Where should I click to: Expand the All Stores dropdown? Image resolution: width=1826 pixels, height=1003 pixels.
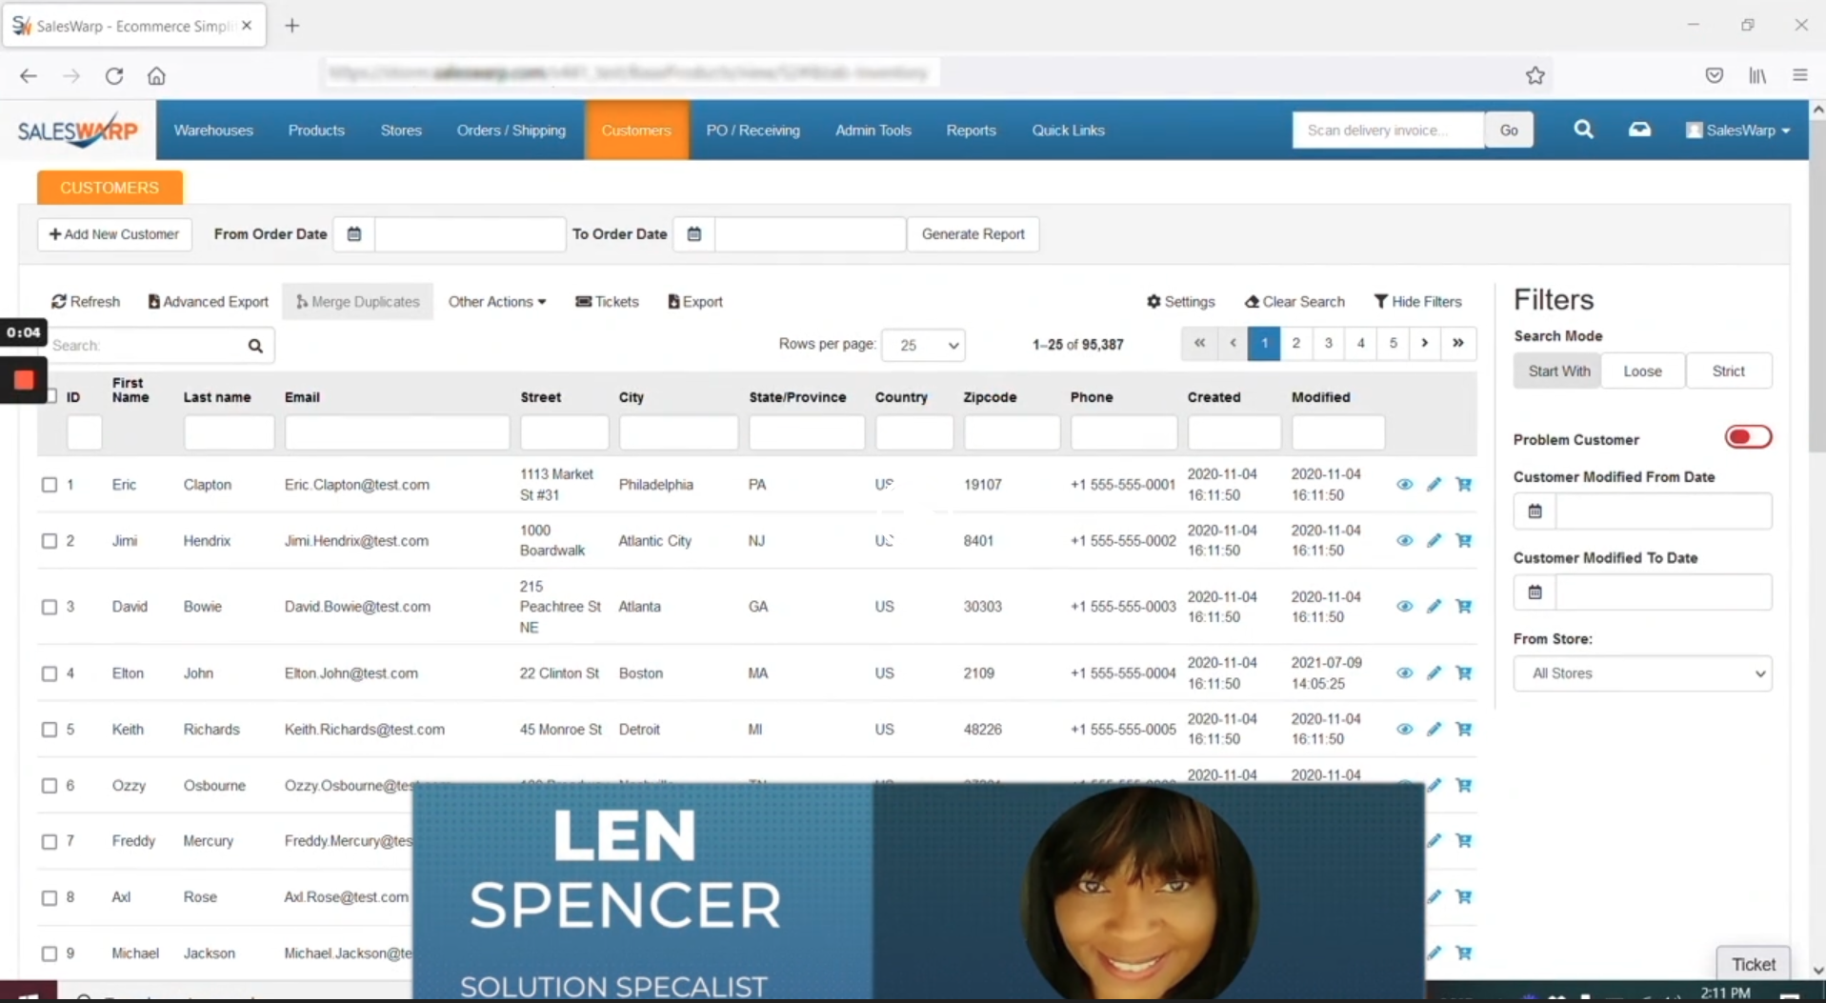coord(1642,672)
